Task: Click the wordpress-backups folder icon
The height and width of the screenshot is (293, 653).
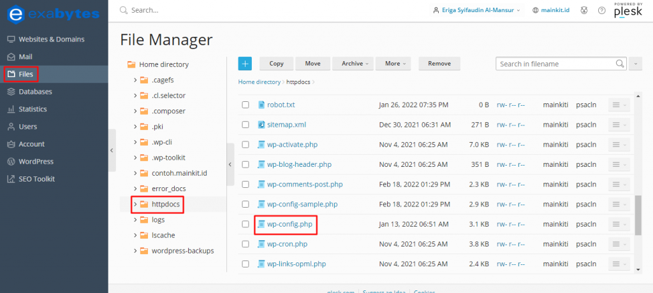Action: point(144,251)
